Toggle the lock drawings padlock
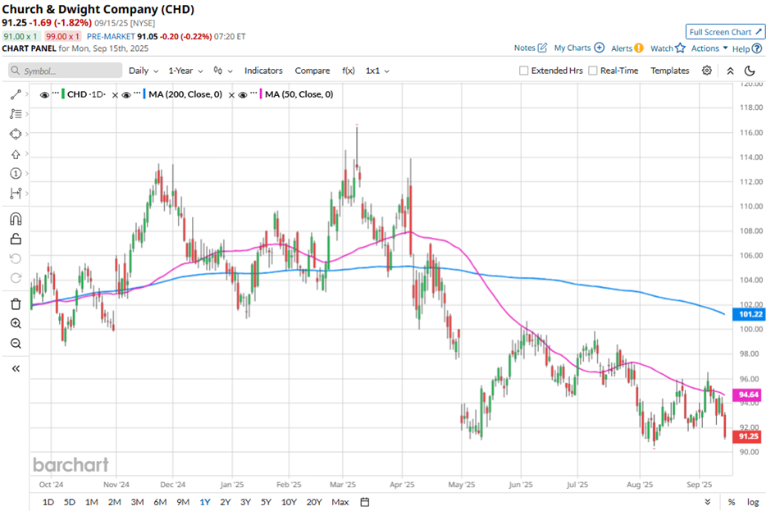Viewport: 771px width, 511px height. pos(16,239)
